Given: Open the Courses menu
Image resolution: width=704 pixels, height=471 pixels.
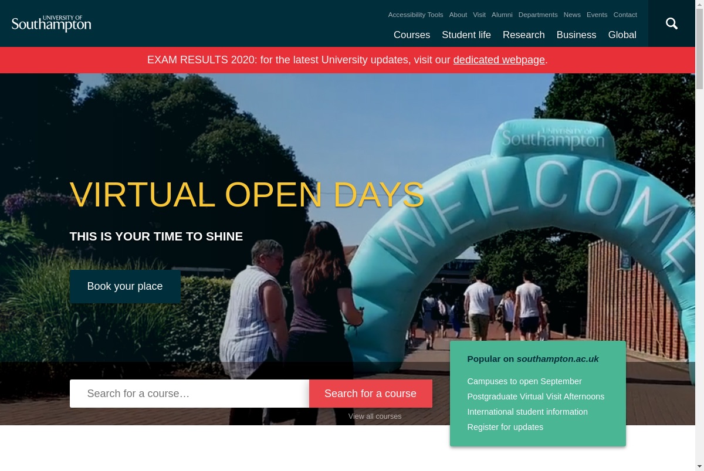Looking at the screenshot, I should coord(412,35).
